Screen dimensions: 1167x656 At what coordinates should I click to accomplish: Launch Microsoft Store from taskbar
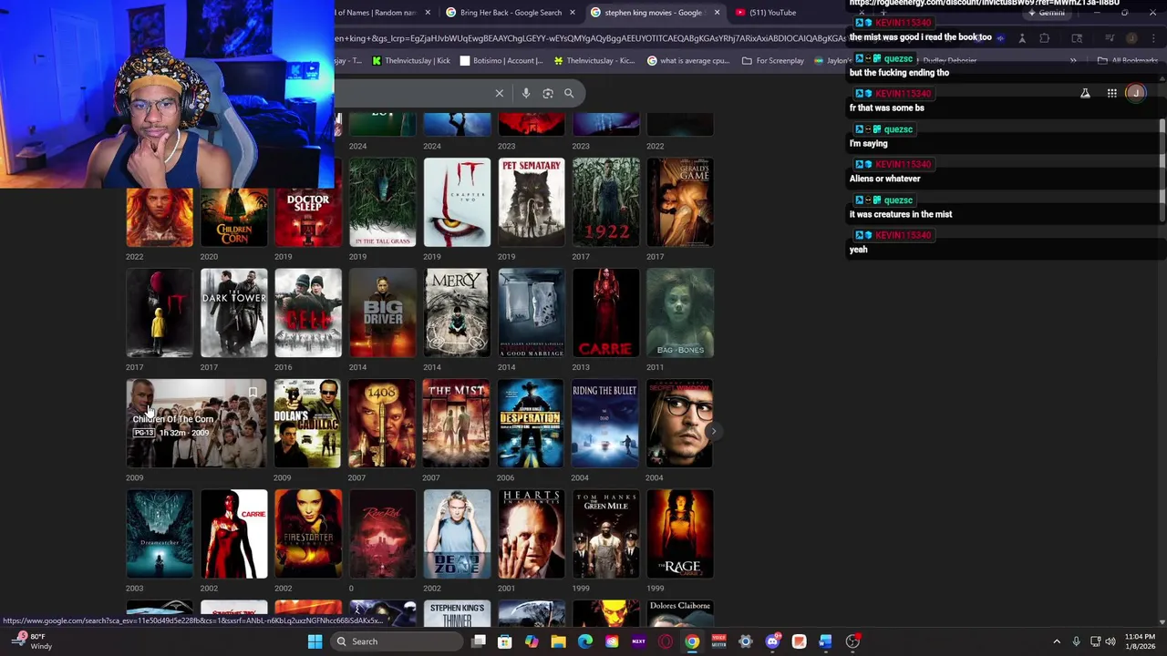click(505, 641)
